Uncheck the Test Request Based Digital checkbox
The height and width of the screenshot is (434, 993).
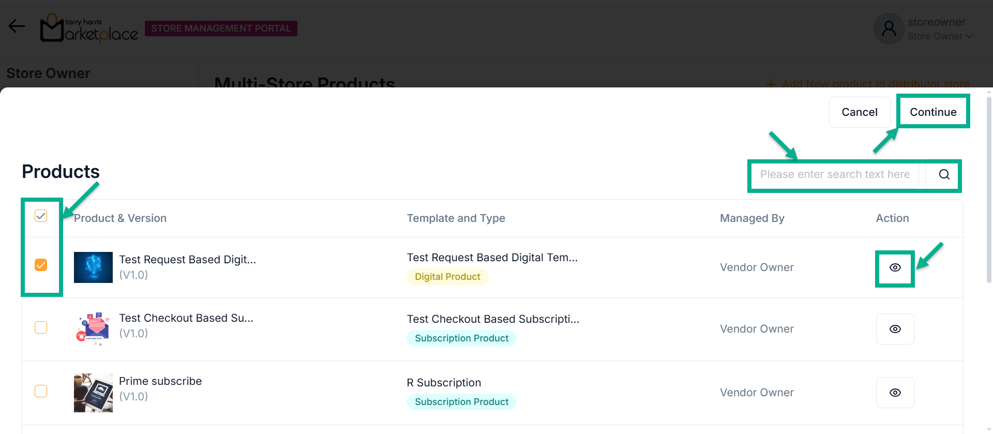[41, 265]
